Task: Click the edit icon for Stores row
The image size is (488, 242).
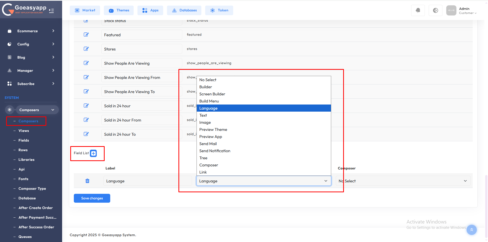Action: [x=86, y=49]
